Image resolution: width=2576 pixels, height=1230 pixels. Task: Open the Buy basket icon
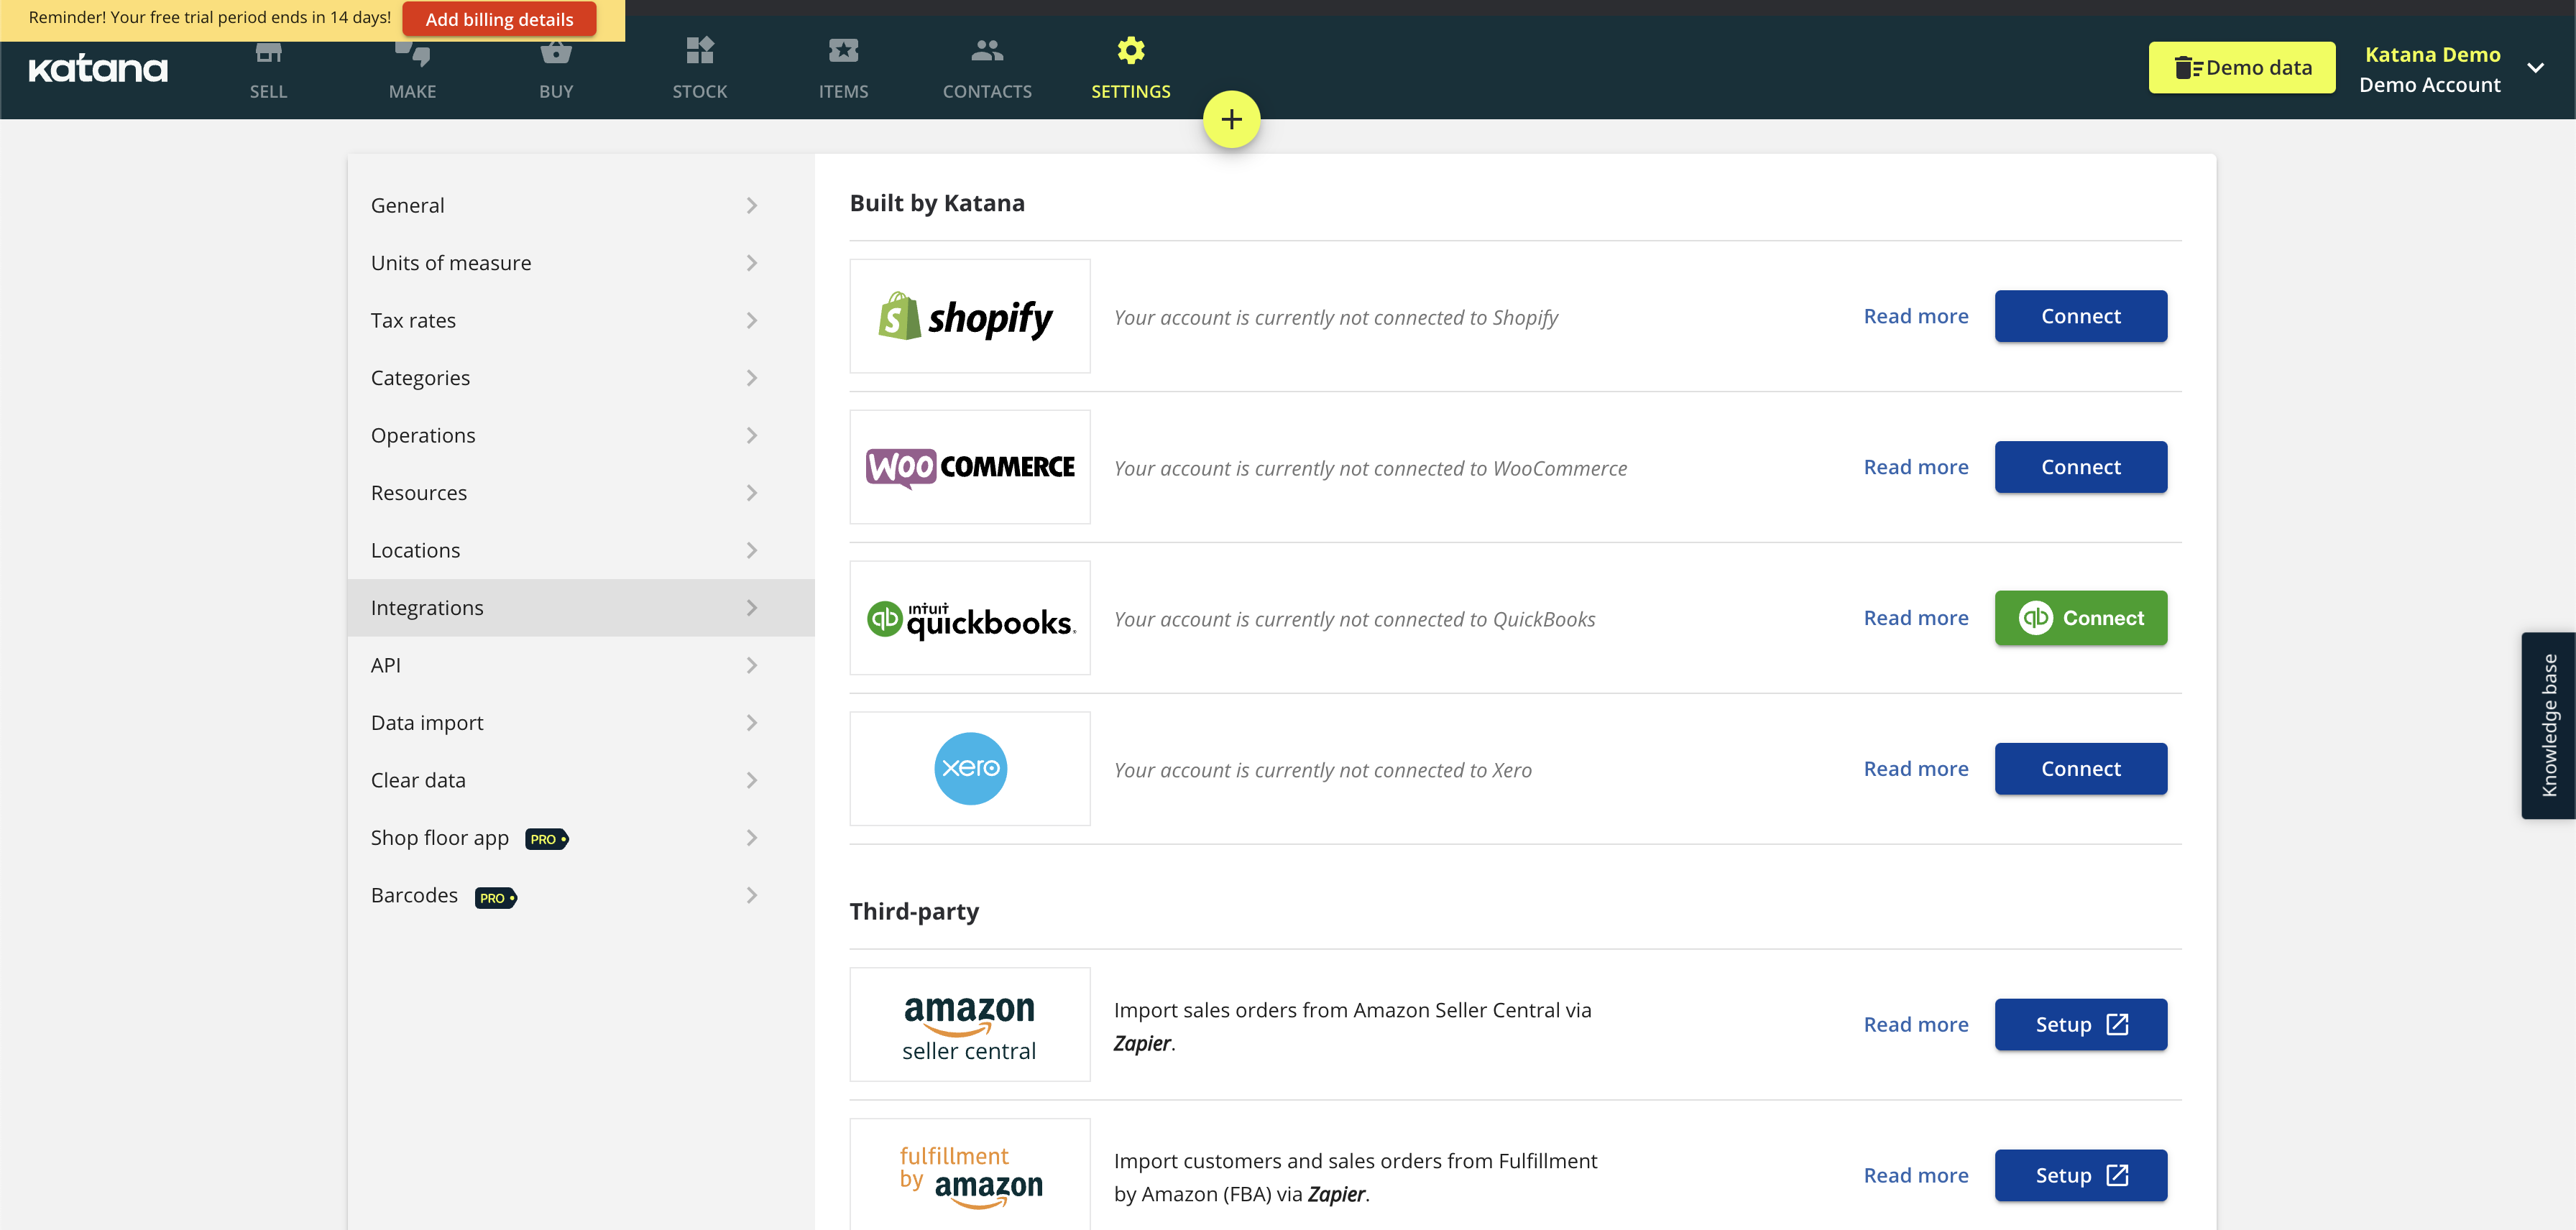tap(556, 52)
